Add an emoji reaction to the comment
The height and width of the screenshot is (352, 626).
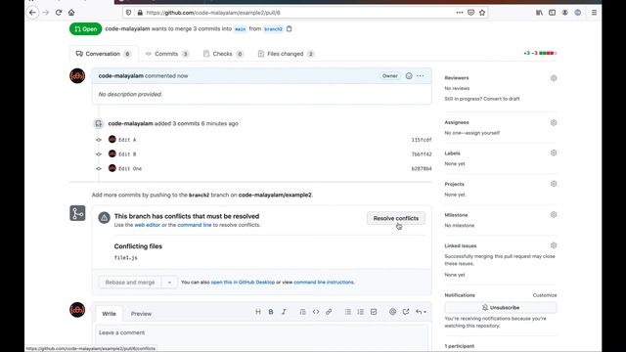409,76
